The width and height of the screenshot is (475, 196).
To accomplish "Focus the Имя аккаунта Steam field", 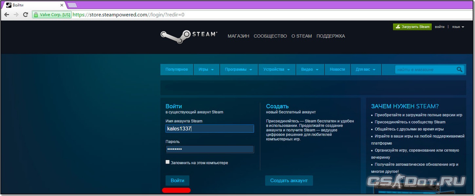I will coord(210,129).
